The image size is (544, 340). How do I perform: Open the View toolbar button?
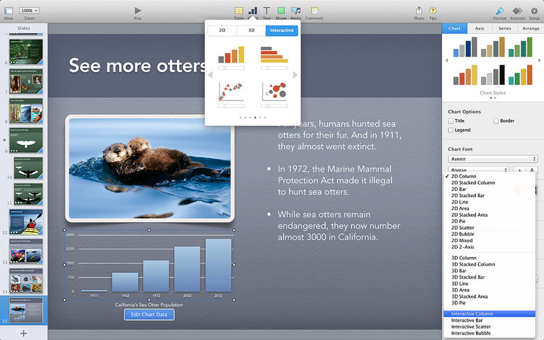[x=8, y=11]
